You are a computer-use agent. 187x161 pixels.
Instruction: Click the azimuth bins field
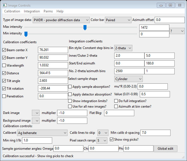coord(159,71)
